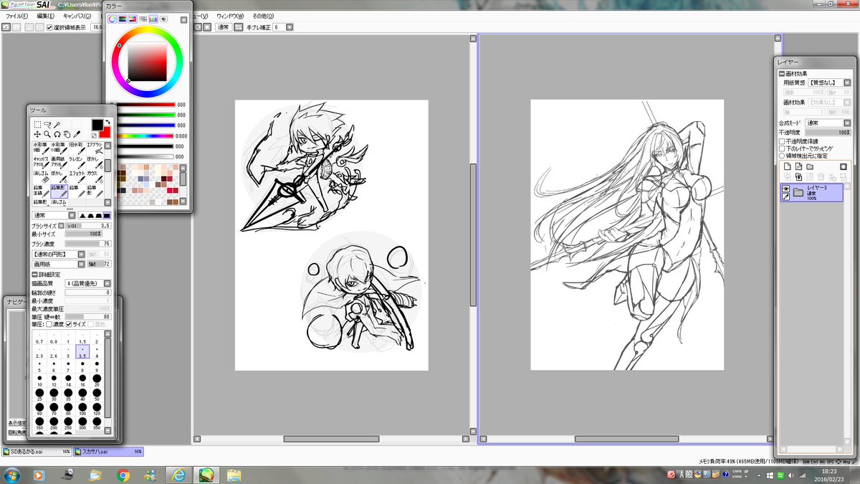Screen dimensions: 860x484
Task: Select the 3.5 brush size preset
Action: point(82,352)
